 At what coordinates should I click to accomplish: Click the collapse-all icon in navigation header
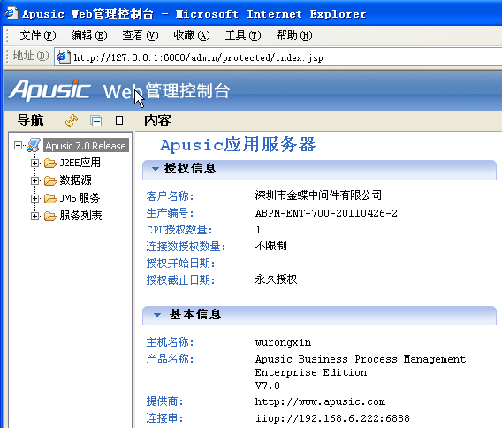[96, 121]
